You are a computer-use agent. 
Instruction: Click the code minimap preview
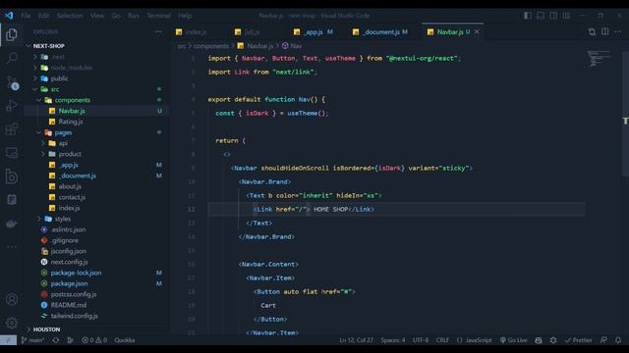(599, 59)
